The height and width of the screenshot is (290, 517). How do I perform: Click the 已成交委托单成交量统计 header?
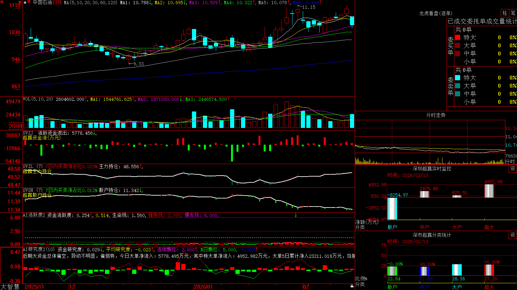(482, 21)
